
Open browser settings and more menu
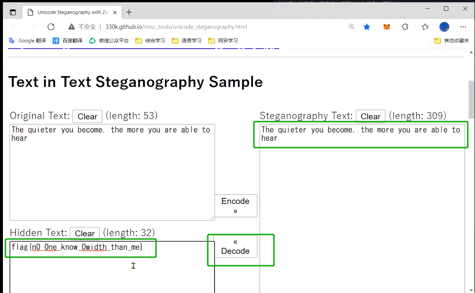463,27
